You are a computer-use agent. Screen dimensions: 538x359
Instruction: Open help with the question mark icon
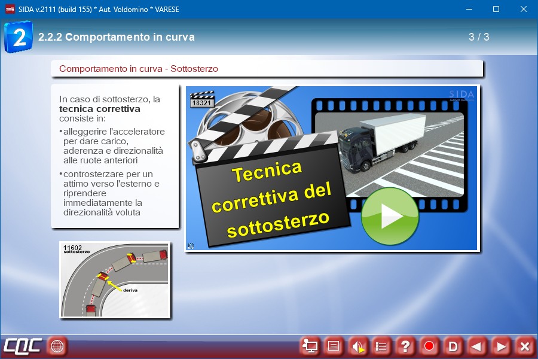click(405, 346)
